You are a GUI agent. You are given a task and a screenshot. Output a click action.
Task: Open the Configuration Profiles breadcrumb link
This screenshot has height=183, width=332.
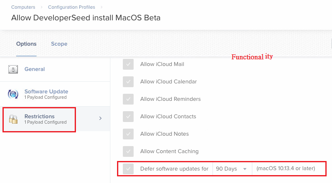point(71,7)
